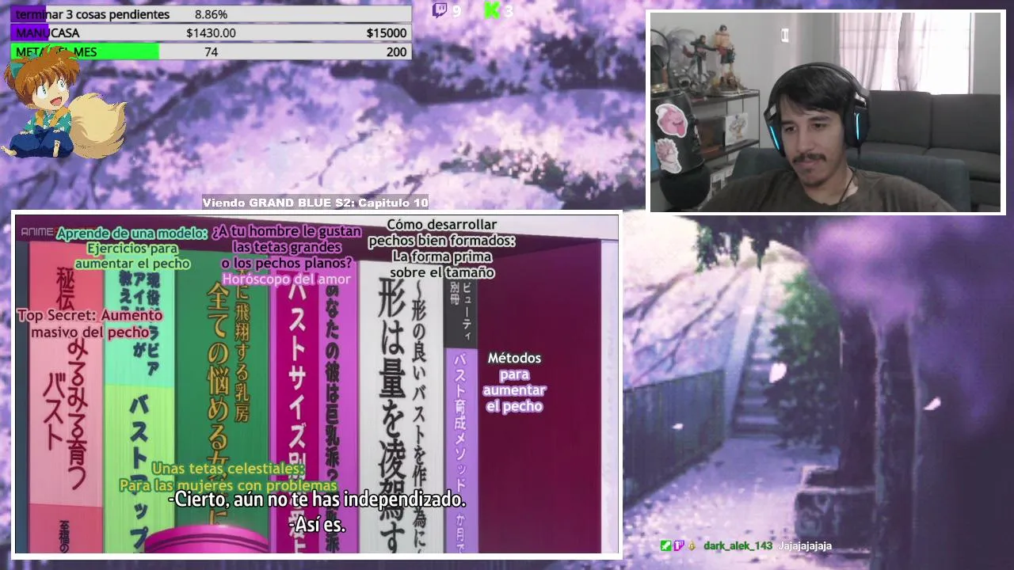The image size is (1014, 570).
Task: Click the 'terminar 3 cosas pendientes' progress bar
Action: tap(211, 14)
